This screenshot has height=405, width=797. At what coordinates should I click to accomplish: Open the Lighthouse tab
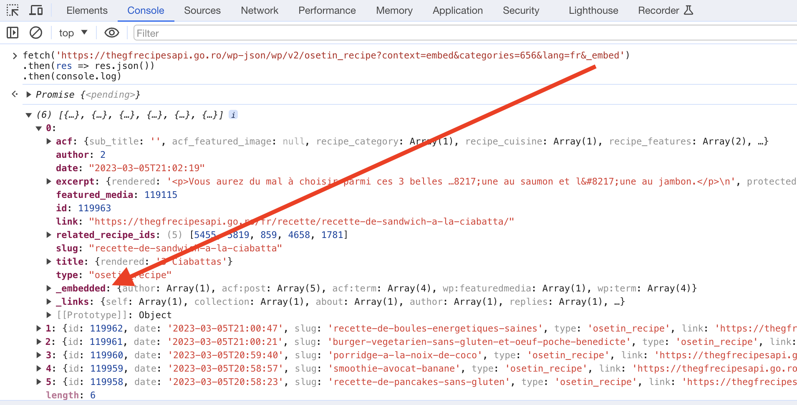(x=593, y=10)
